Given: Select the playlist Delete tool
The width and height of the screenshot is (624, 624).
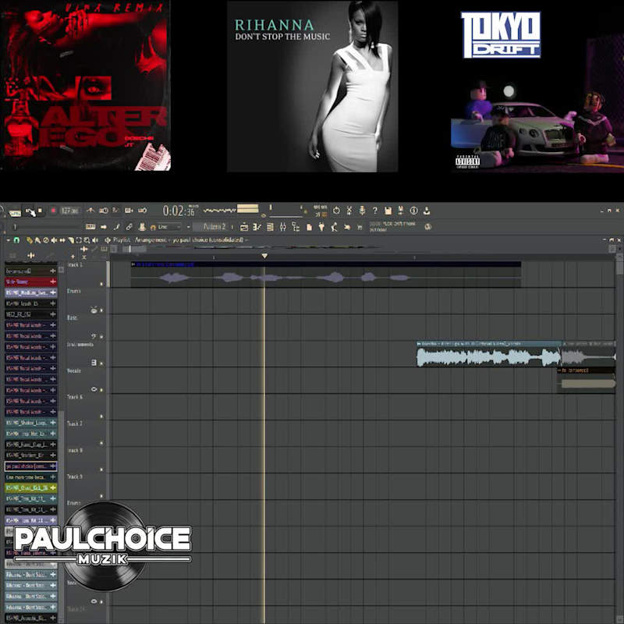Looking at the screenshot, I should point(46,240).
